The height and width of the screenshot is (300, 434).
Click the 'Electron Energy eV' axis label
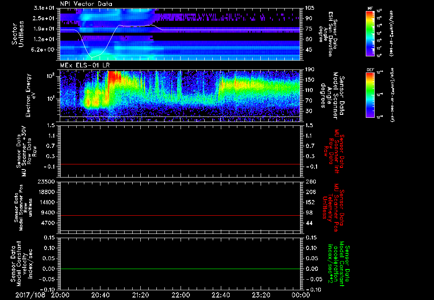tap(31, 95)
